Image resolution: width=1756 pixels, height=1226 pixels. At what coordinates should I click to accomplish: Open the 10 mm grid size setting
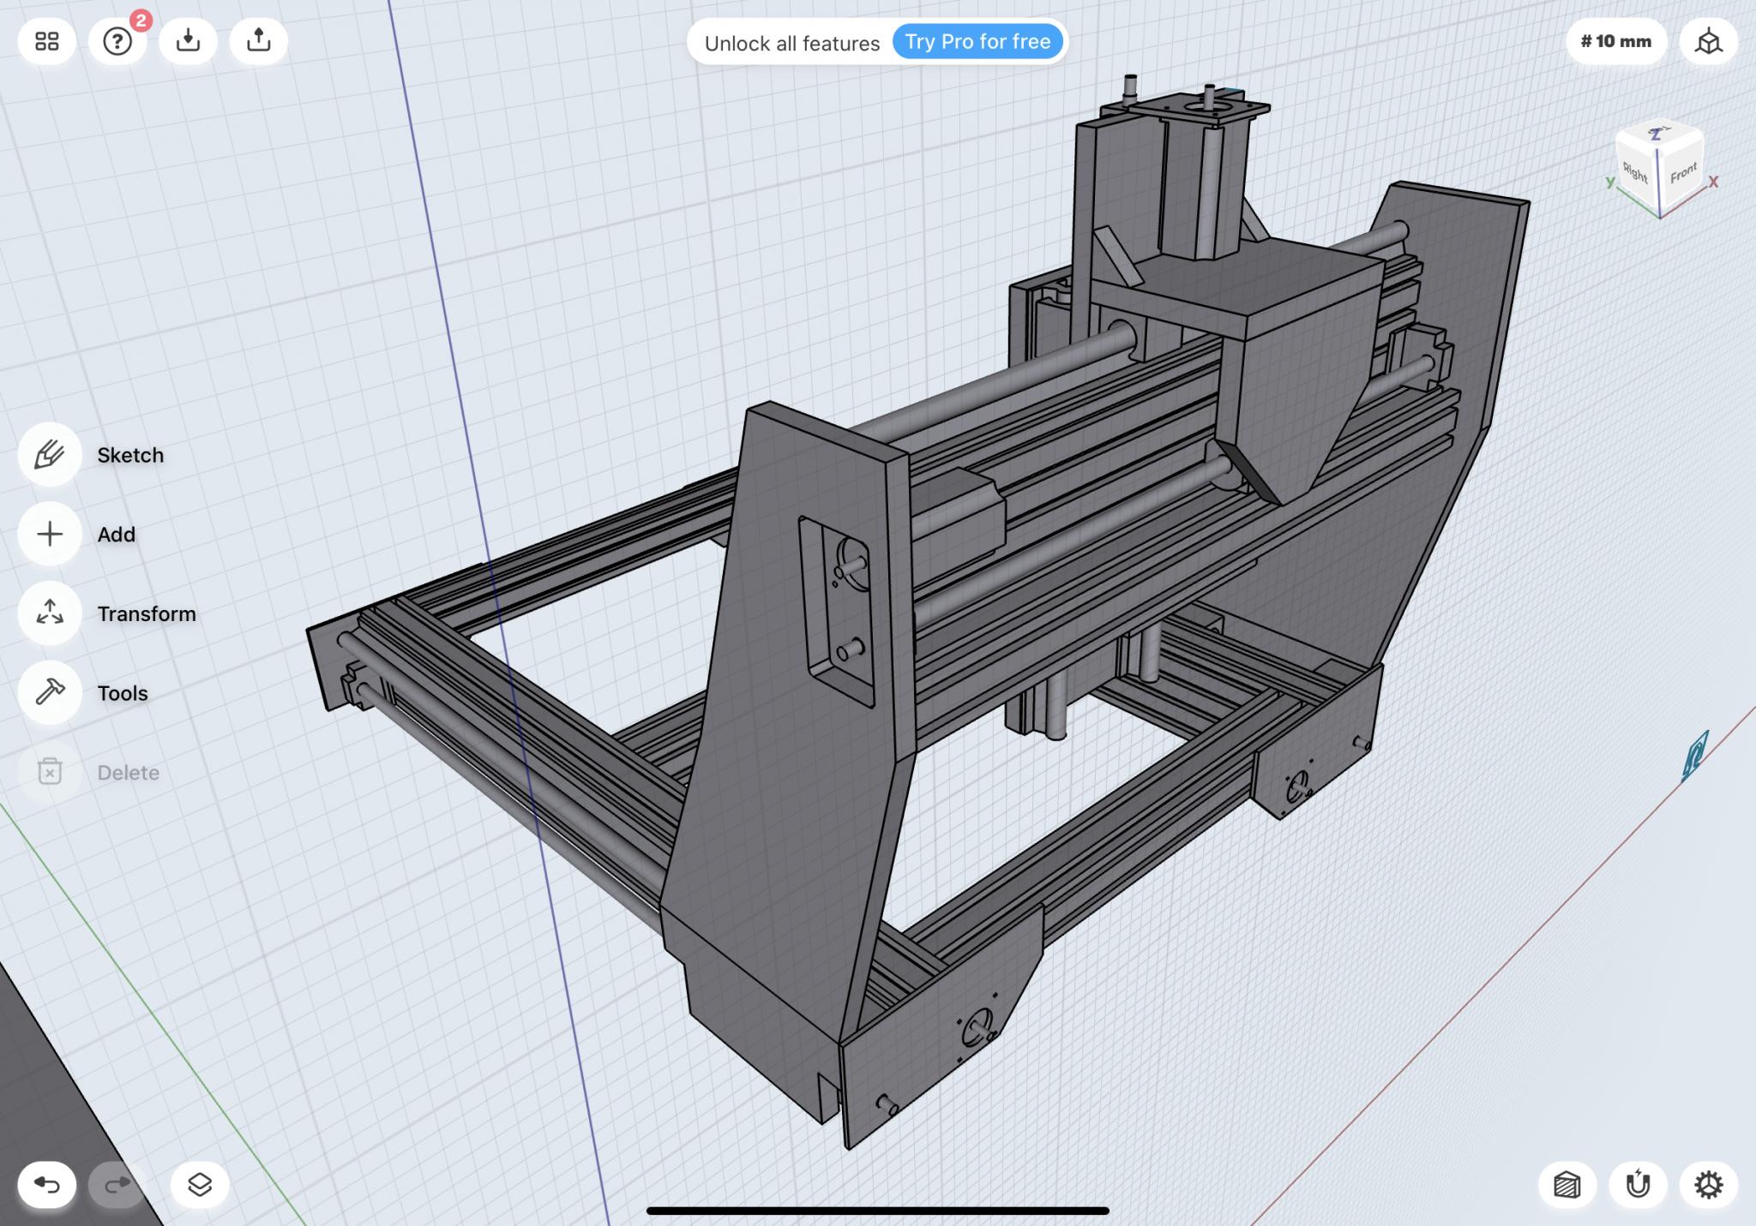tap(1615, 41)
